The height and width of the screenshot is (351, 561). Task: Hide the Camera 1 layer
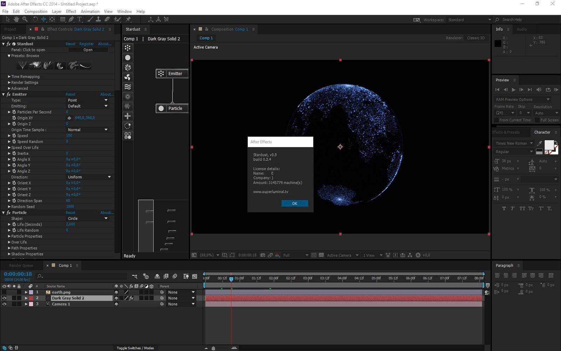[x=4, y=304]
